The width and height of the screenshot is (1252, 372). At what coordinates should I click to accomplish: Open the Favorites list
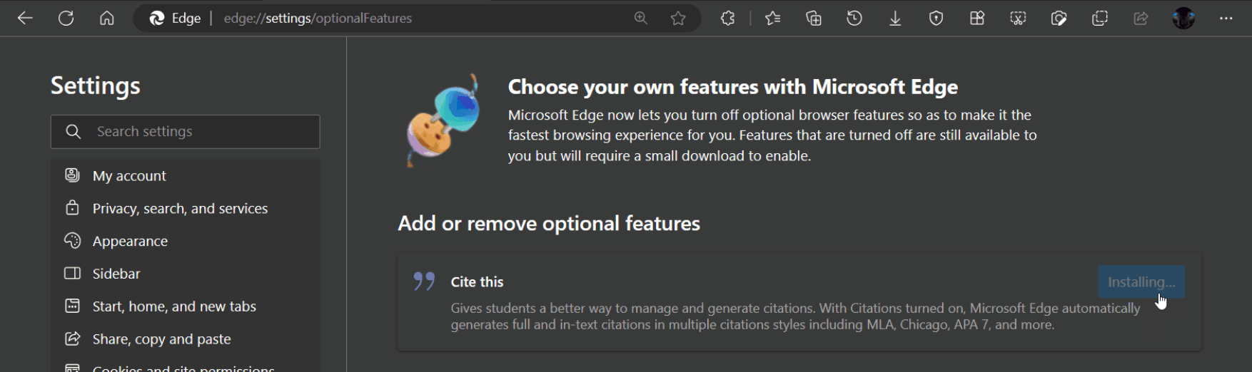(x=772, y=19)
